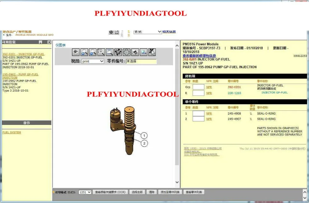Select the zoom-to-point magnifier tool
The width and height of the screenshot is (309, 203).
pos(101,52)
